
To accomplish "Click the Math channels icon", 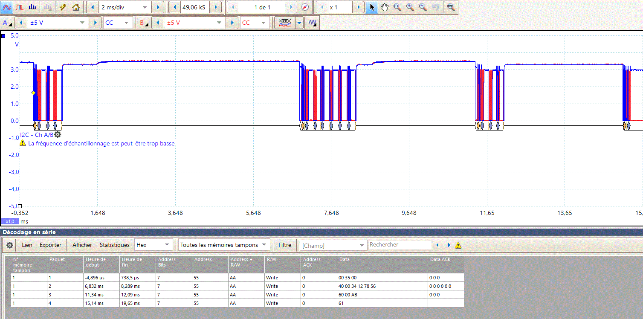I will (284, 23).
